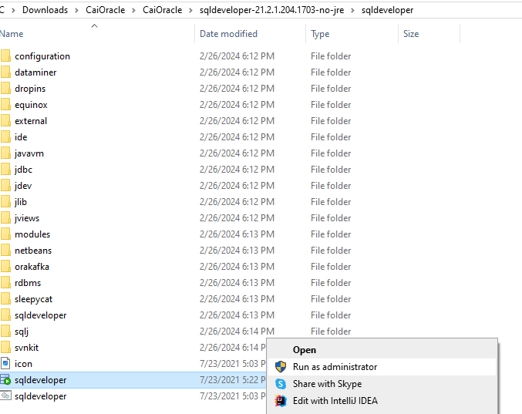Click the svnkit folder name
Image resolution: width=522 pixels, height=414 pixels.
point(26,348)
